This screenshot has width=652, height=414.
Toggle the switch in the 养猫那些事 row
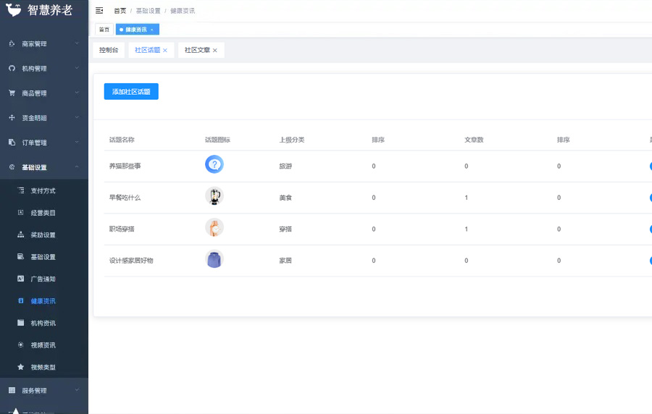click(649, 166)
